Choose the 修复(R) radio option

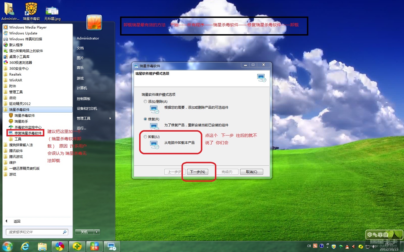tap(145, 119)
